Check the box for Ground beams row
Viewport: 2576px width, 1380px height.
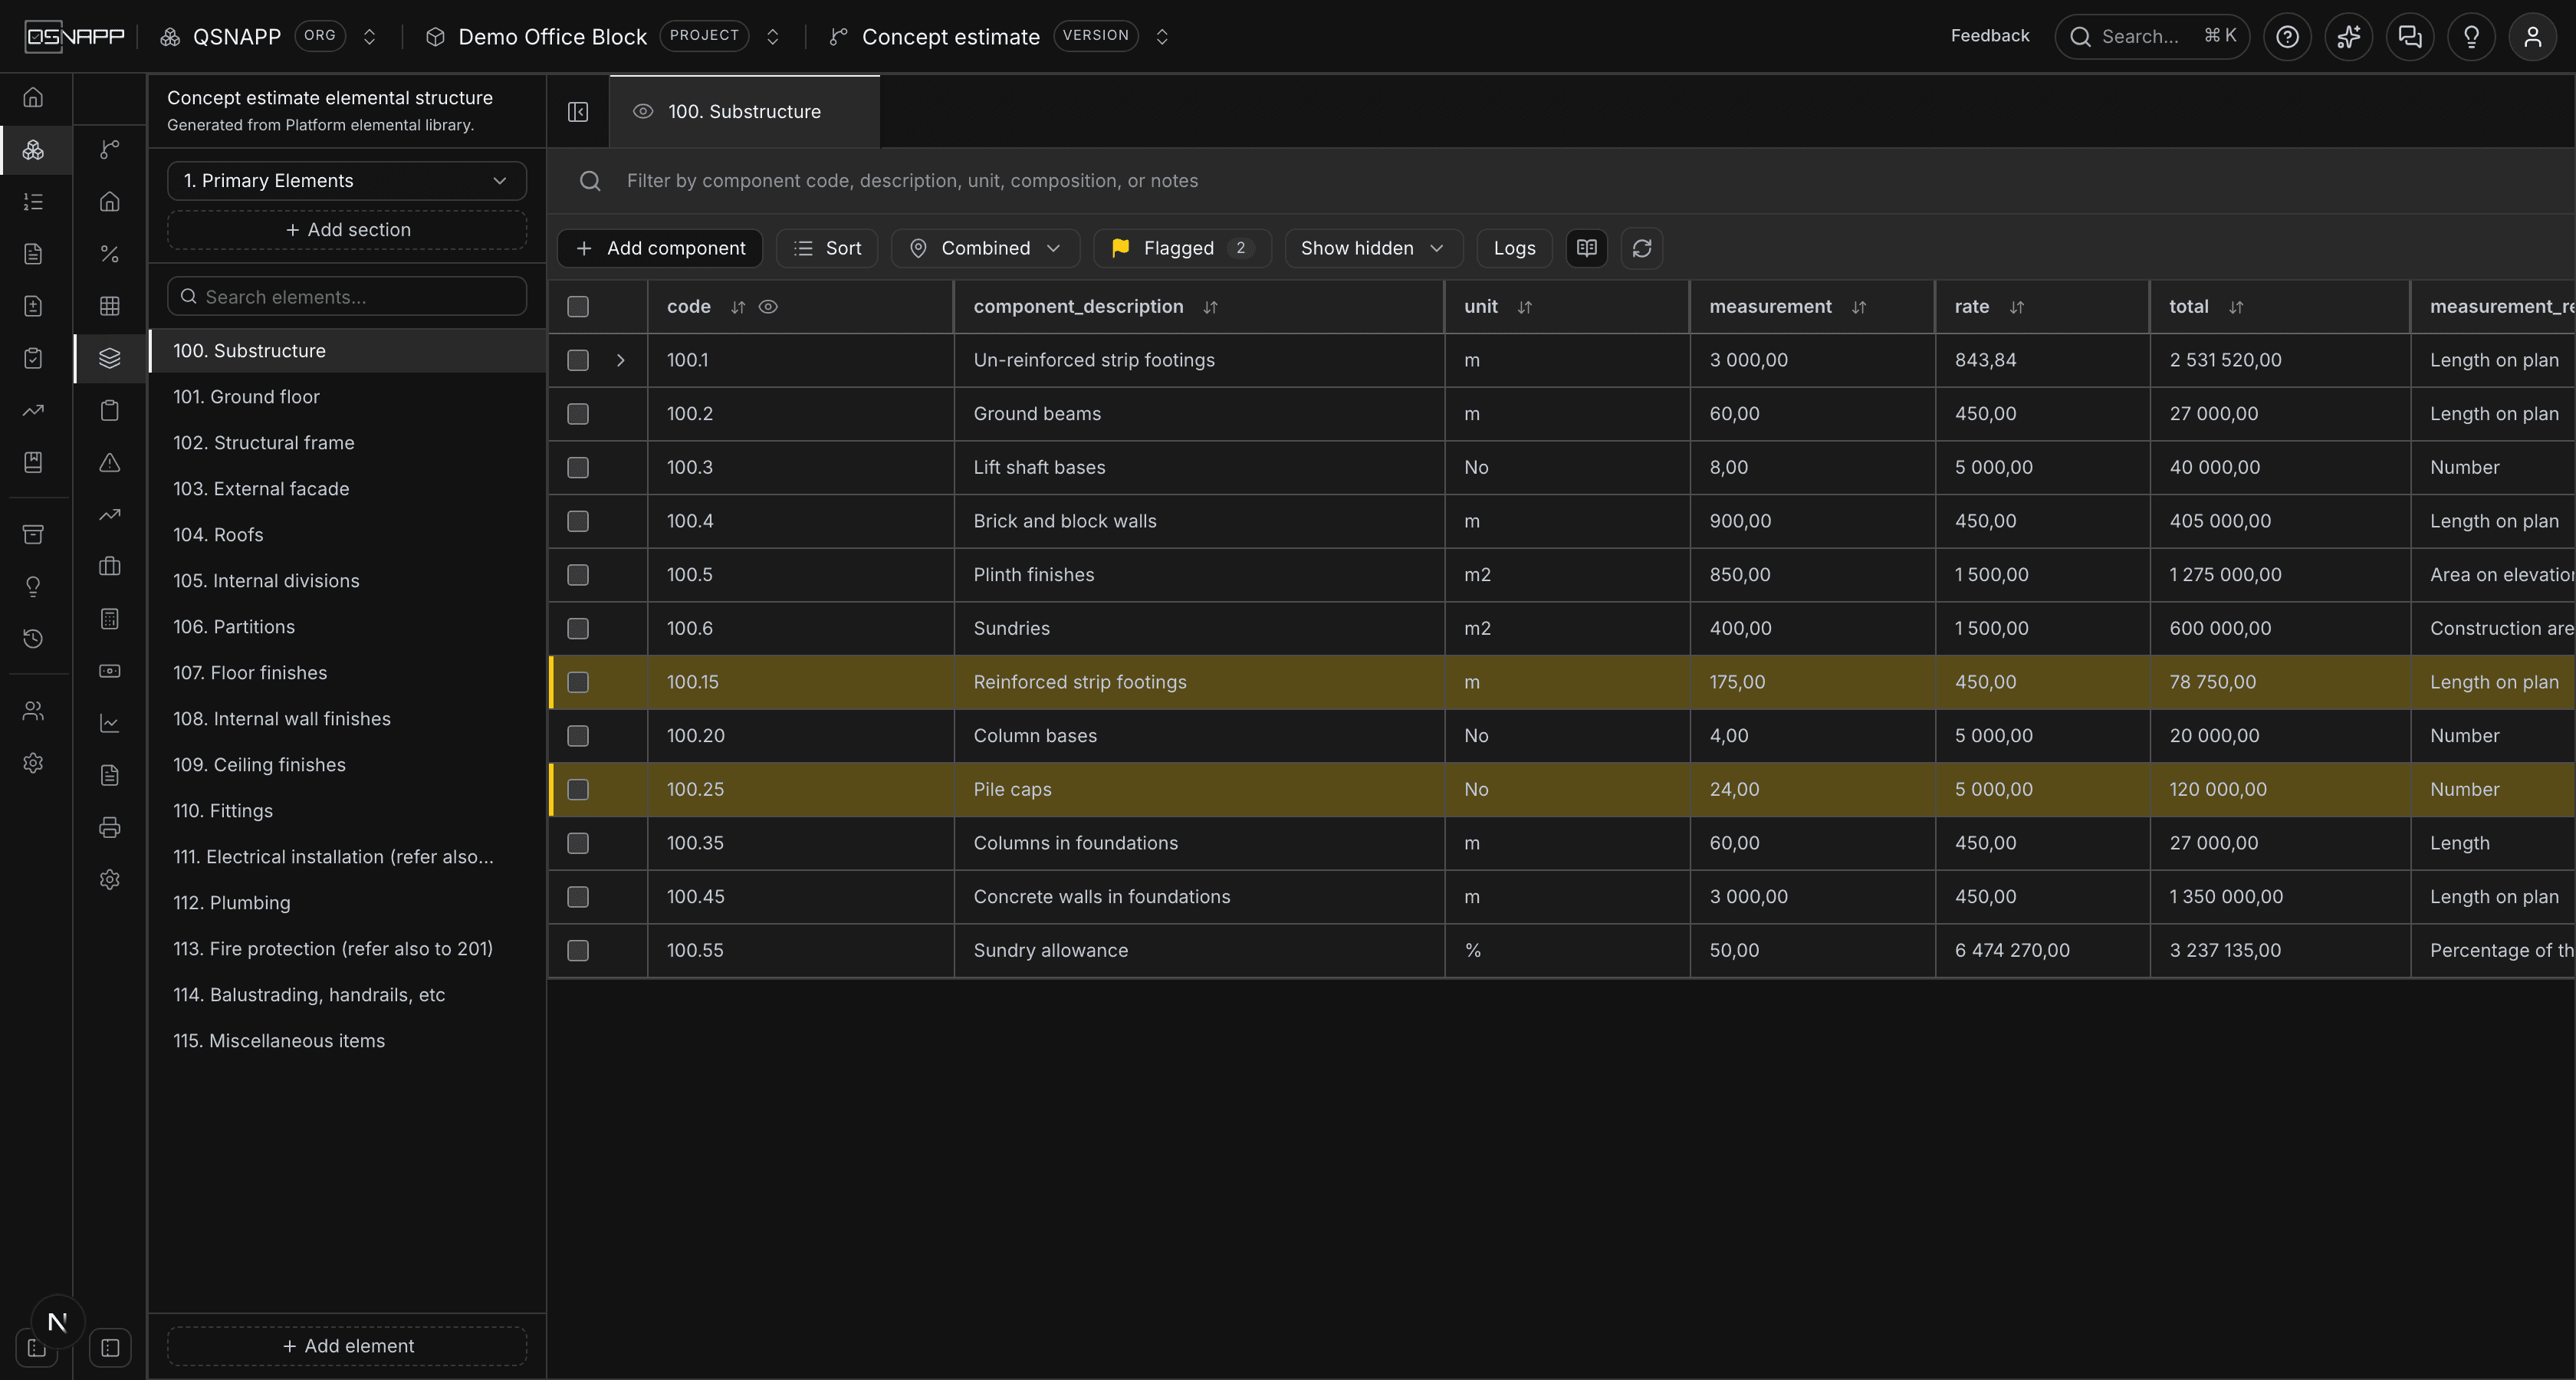(x=578, y=414)
